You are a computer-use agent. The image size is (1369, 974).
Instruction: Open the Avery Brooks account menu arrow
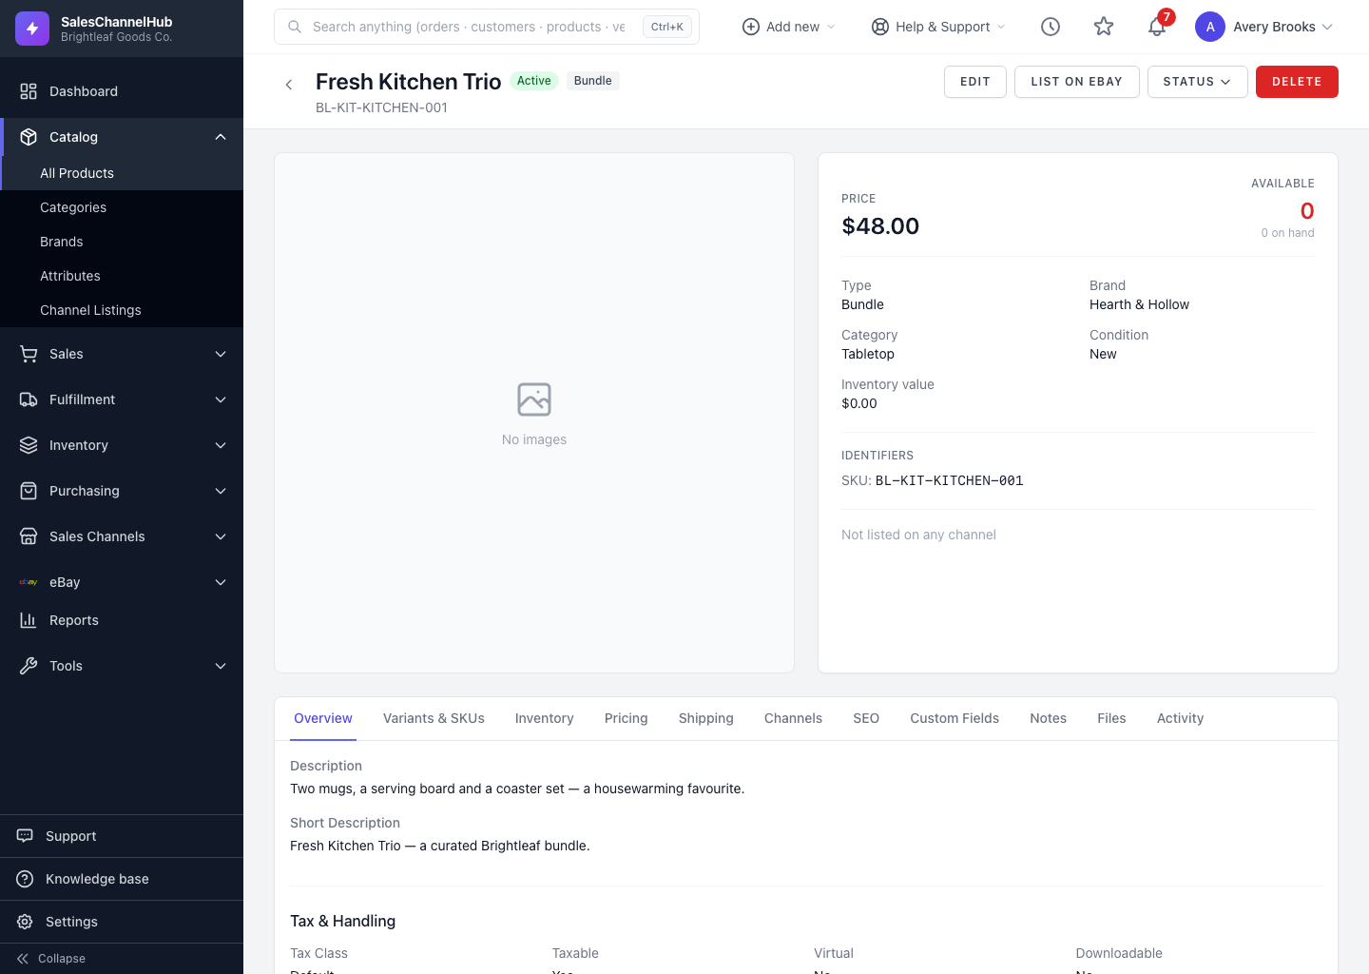pyautogui.click(x=1327, y=27)
